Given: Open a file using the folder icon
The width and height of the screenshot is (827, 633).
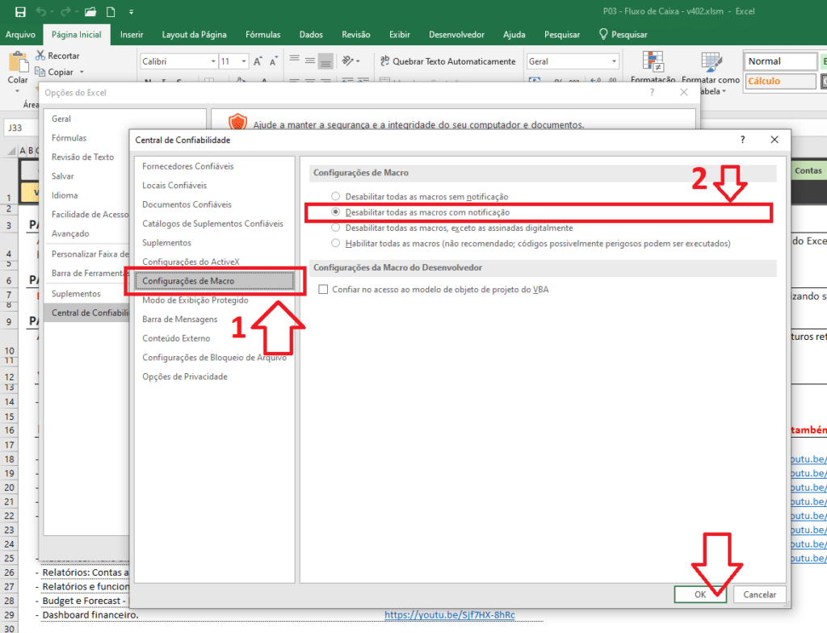Looking at the screenshot, I should [x=91, y=11].
